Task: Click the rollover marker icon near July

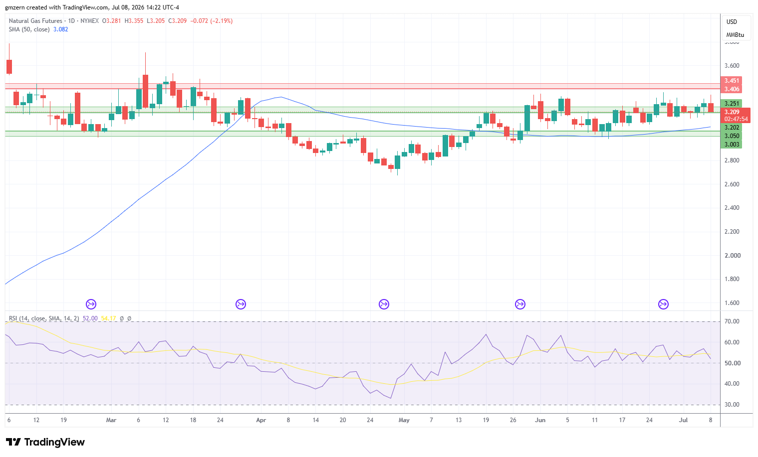Action: pyautogui.click(x=663, y=304)
